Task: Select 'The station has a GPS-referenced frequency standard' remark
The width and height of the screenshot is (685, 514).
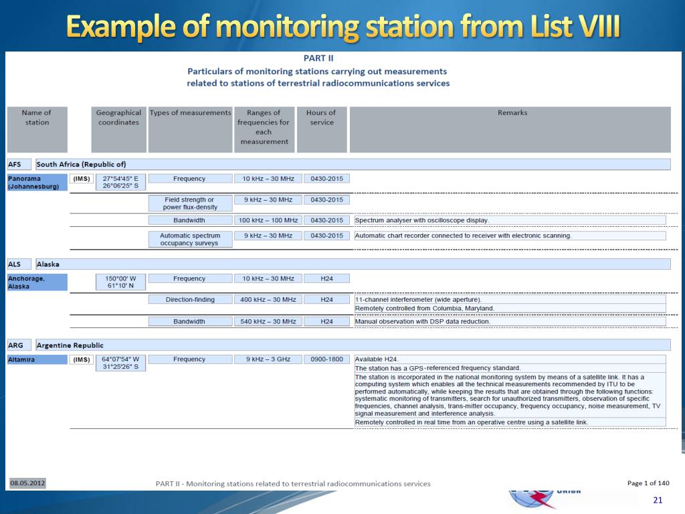Action: 510,368
